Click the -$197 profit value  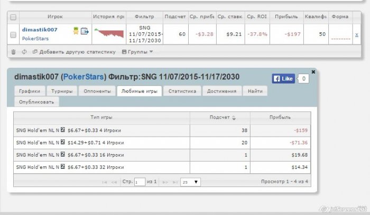coord(292,34)
